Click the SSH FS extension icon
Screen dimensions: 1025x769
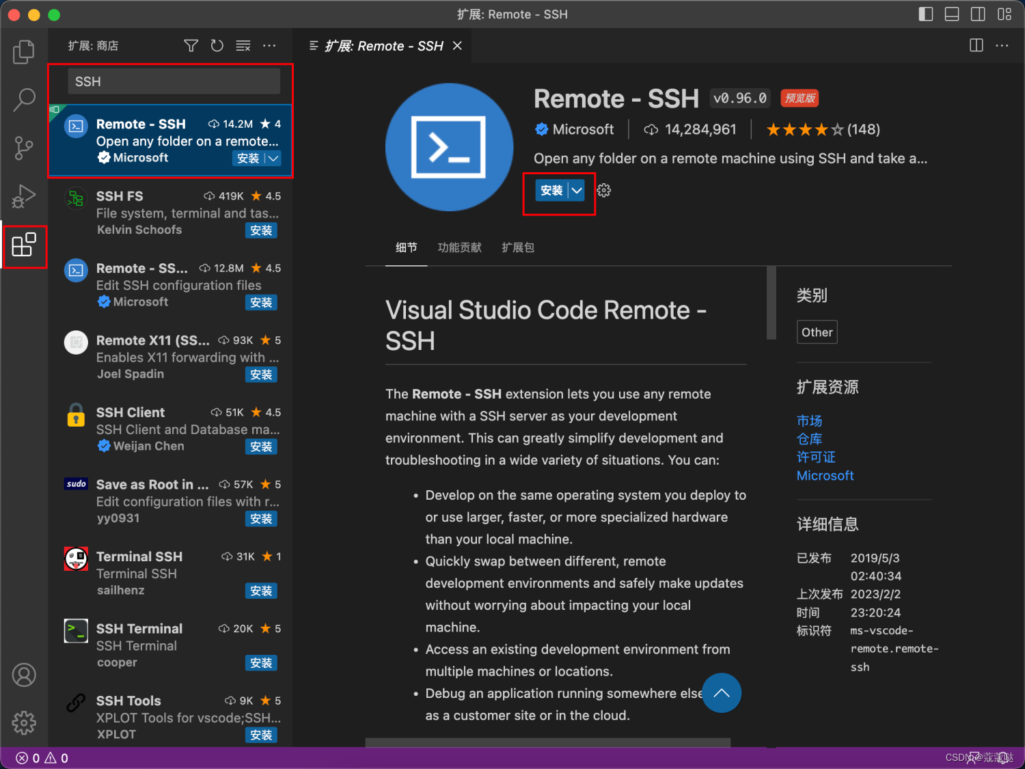click(76, 199)
